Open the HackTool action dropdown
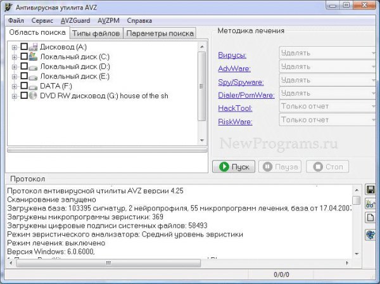The width and height of the screenshot is (380, 284). click(x=327, y=106)
